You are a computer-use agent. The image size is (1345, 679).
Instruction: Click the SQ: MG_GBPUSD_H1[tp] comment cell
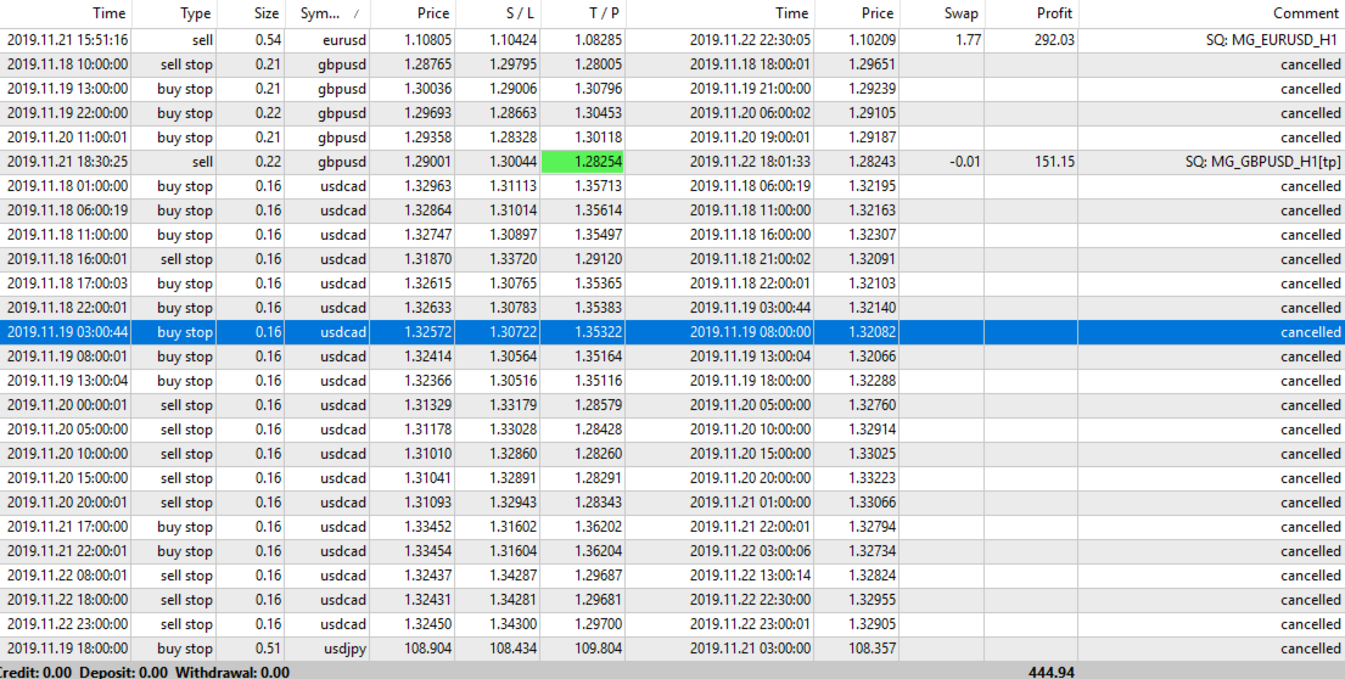click(1263, 162)
